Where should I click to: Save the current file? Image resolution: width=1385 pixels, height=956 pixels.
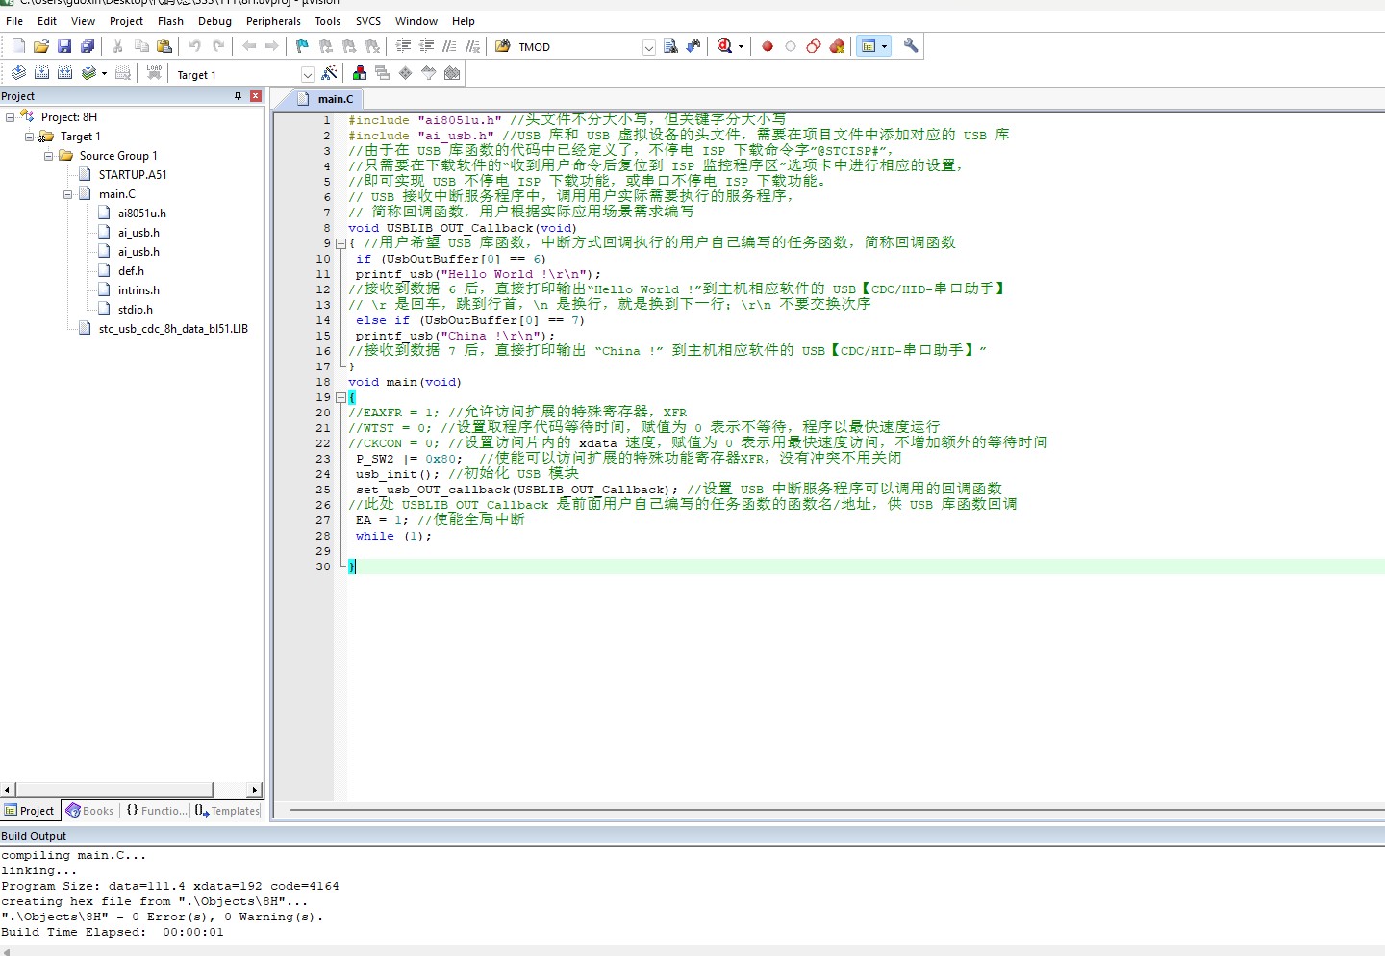(x=64, y=46)
